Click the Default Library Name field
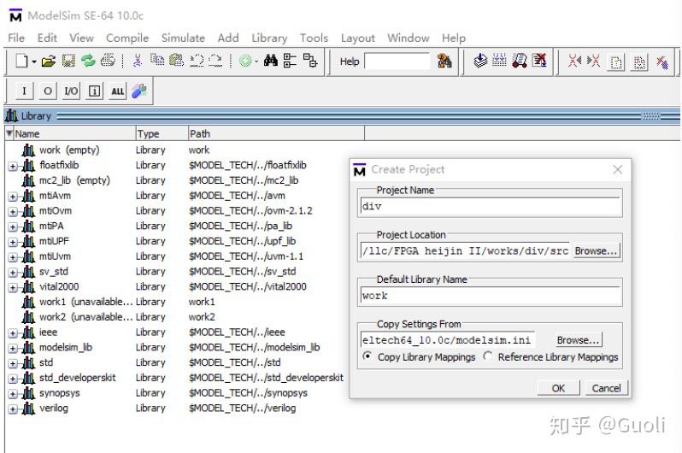 [x=490, y=296]
